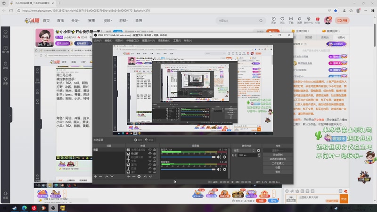Click chat message input box
The height and width of the screenshot is (212, 377).
pos(318,199)
